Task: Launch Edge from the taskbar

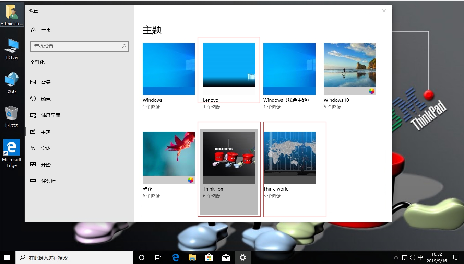Action: 176,257
